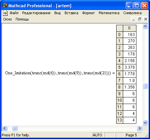
Task: Open the Символика menu
Action: [132, 13]
